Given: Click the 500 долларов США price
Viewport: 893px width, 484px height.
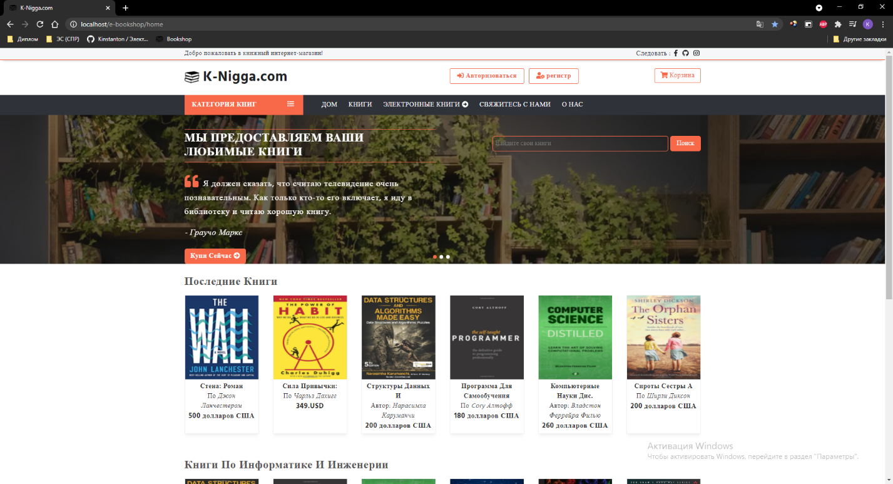Looking at the screenshot, I should pyautogui.click(x=222, y=416).
